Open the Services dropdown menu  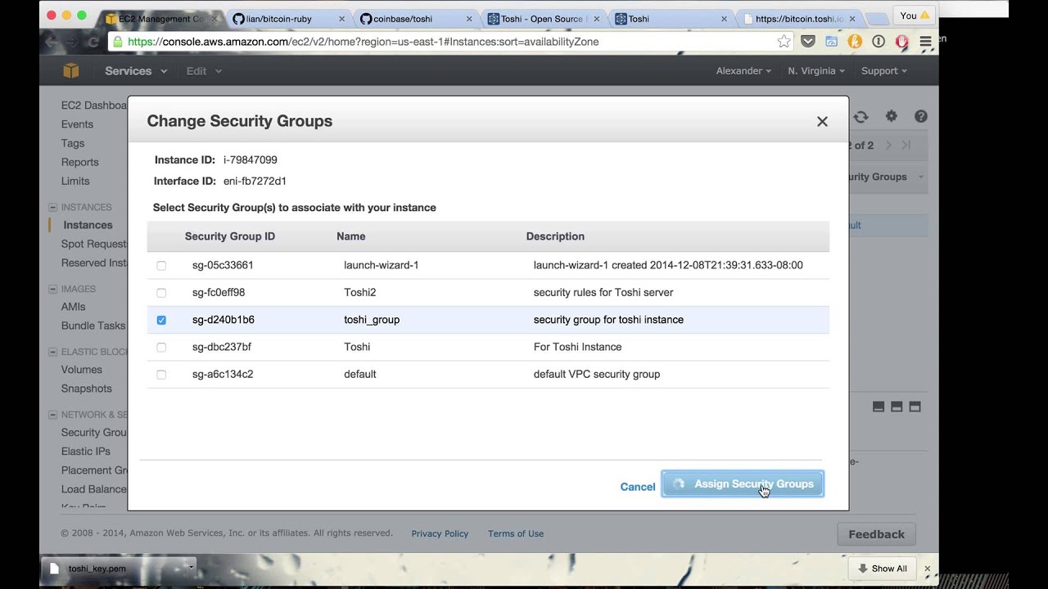point(136,71)
